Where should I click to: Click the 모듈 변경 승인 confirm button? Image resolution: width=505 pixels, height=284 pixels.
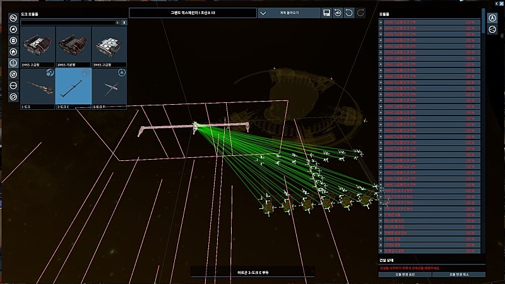pos(405,275)
